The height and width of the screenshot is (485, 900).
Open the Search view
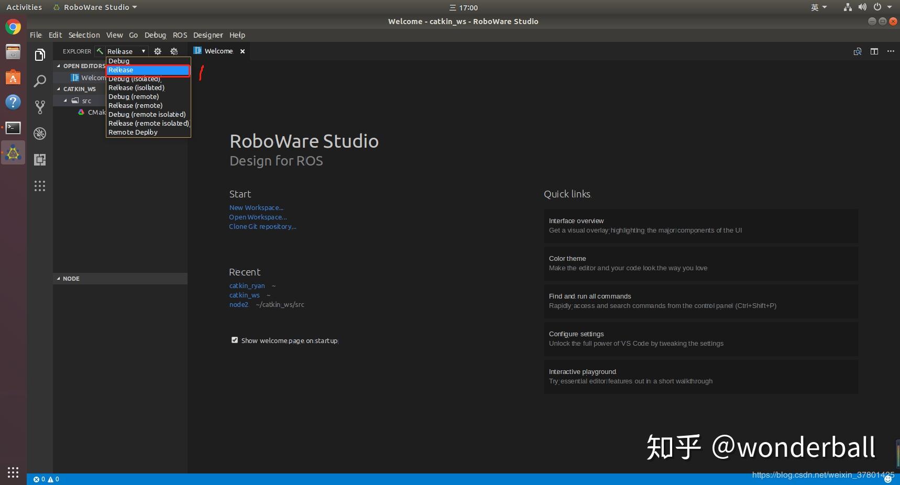click(x=40, y=81)
